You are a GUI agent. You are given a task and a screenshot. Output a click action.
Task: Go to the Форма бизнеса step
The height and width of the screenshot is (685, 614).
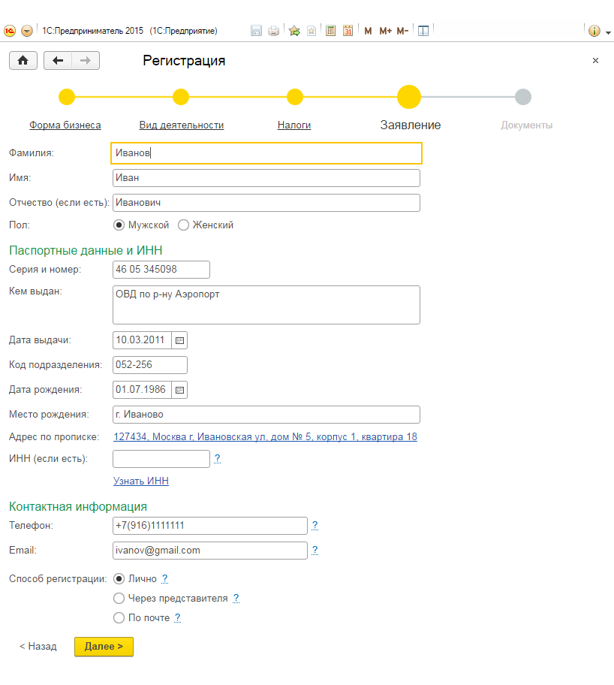pyautogui.click(x=65, y=125)
